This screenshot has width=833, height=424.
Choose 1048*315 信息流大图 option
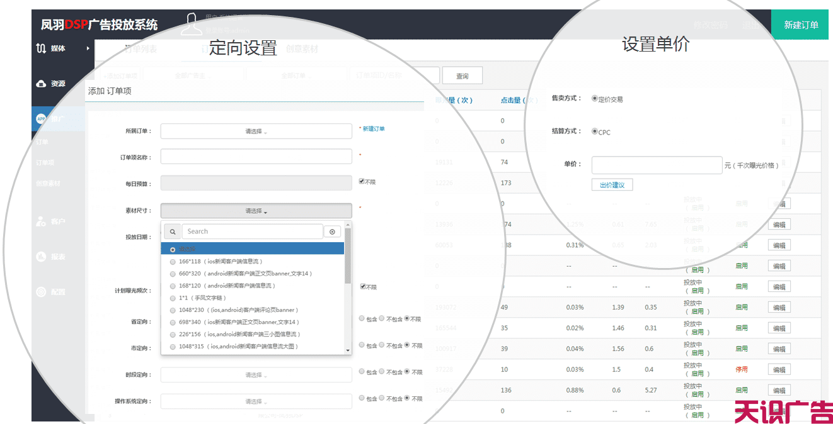(252, 347)
